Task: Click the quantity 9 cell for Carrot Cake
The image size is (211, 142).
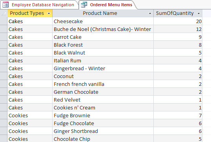Action: coord(178,37)
